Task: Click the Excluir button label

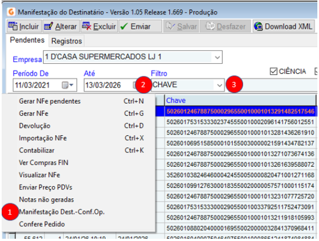Action: tap(104, 27)
